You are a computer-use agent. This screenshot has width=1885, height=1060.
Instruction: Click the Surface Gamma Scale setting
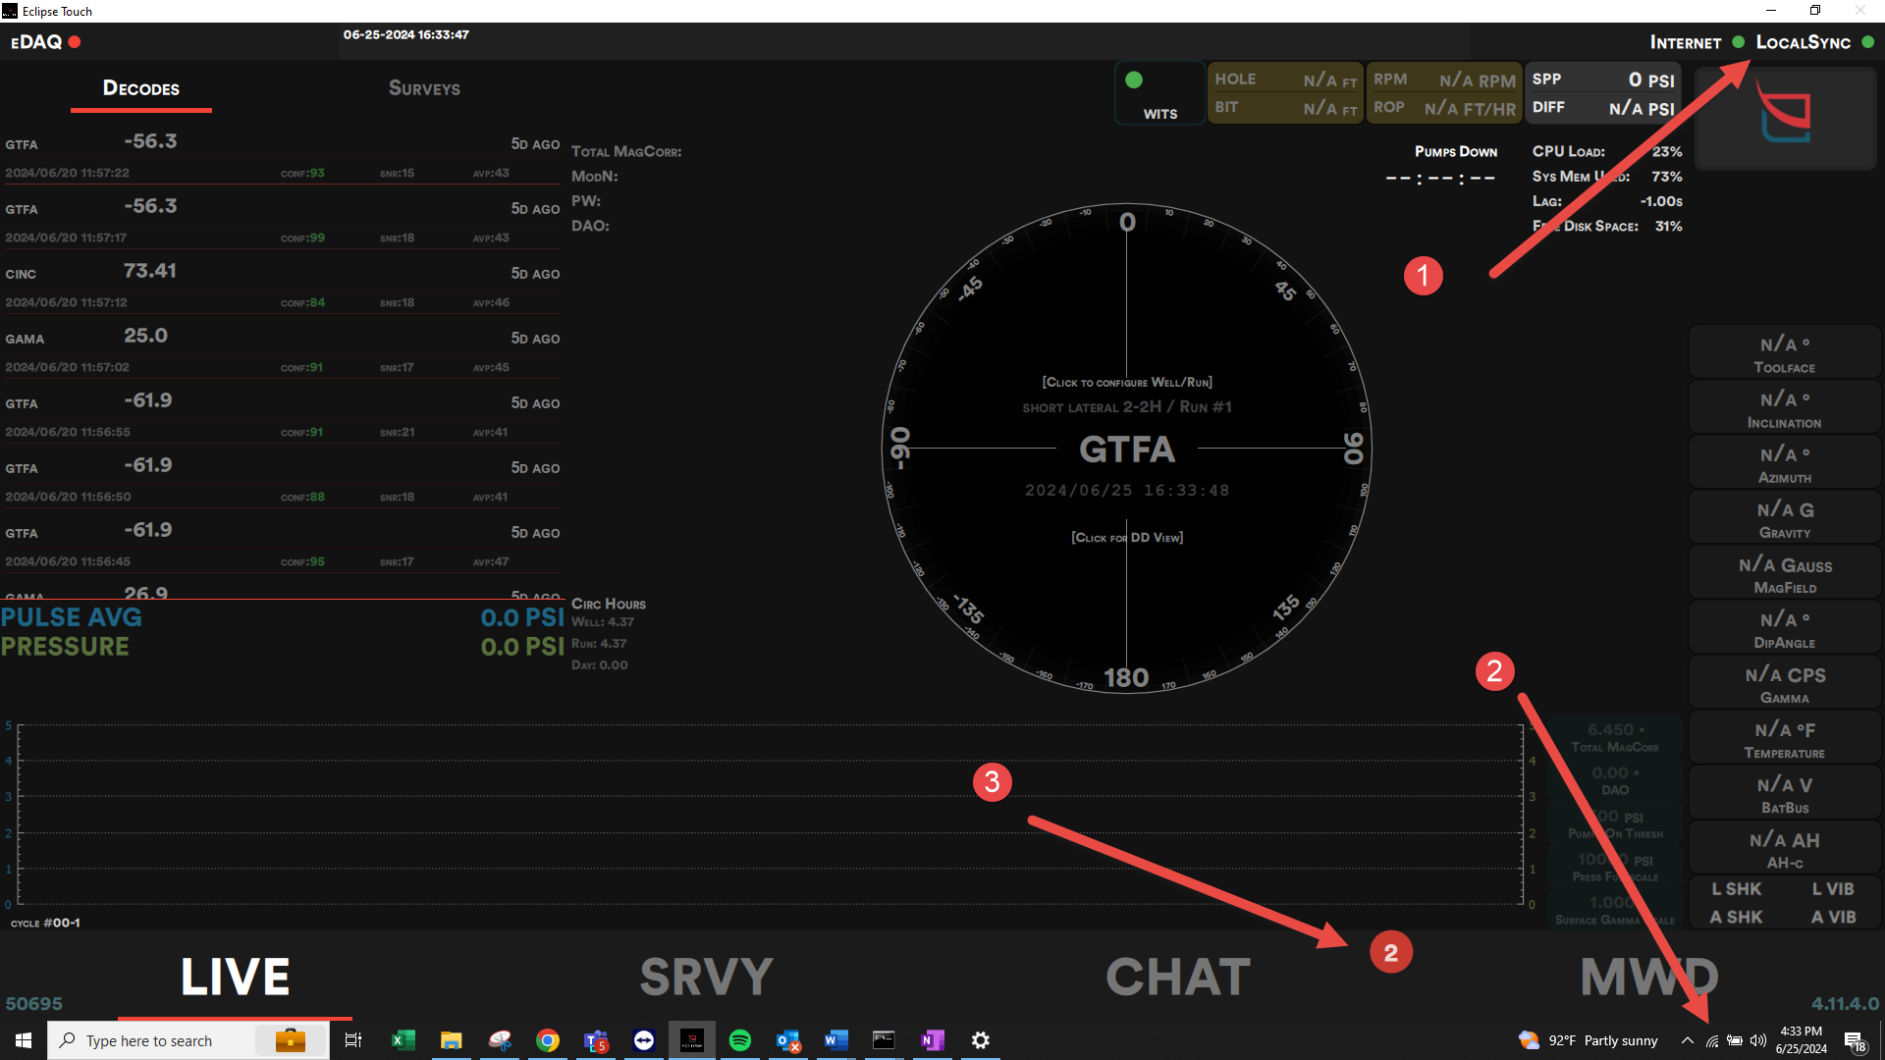point(1615,910)
